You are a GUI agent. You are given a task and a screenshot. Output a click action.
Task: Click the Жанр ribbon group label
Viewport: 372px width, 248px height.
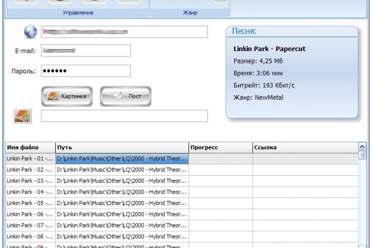click(x=190, y=12)
